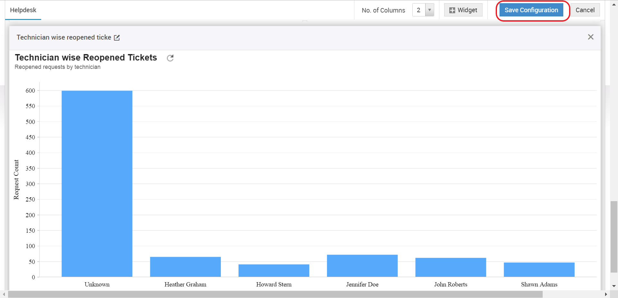The width and height of the screenshot is (618, 298).
Task: Switch to the Helpdesk tab
Action: point(23,10)
